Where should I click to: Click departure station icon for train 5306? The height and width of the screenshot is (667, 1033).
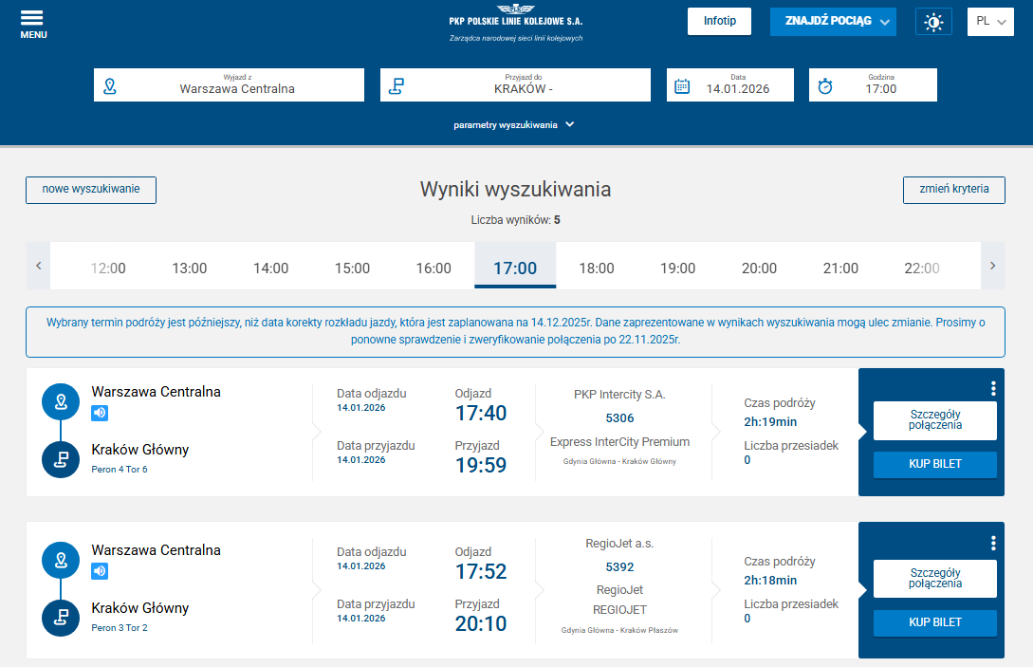61,402
